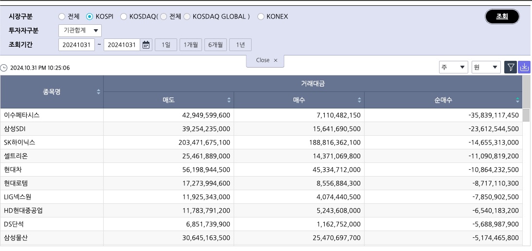Set period to 1개월

(x=191, y=45)
